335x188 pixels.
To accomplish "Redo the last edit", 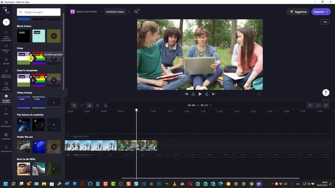I will [x=82, y=105].
